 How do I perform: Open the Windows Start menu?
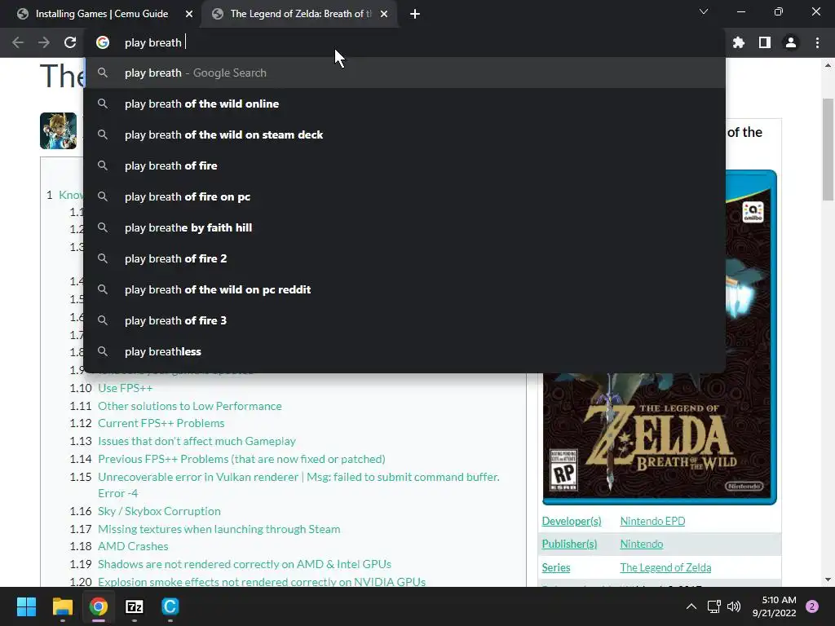[26, 606]
